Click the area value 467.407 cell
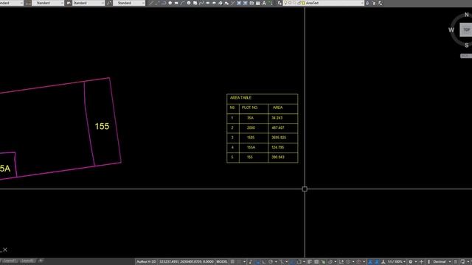The width and height of the screenshot is (472, 265). 283,127
